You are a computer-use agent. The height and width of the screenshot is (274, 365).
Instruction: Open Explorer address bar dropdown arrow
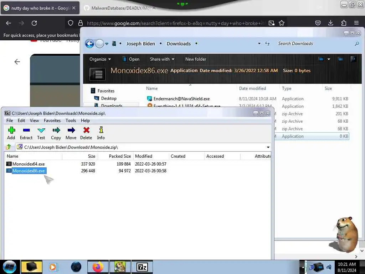pyautogui.click(x=259, y=44)
